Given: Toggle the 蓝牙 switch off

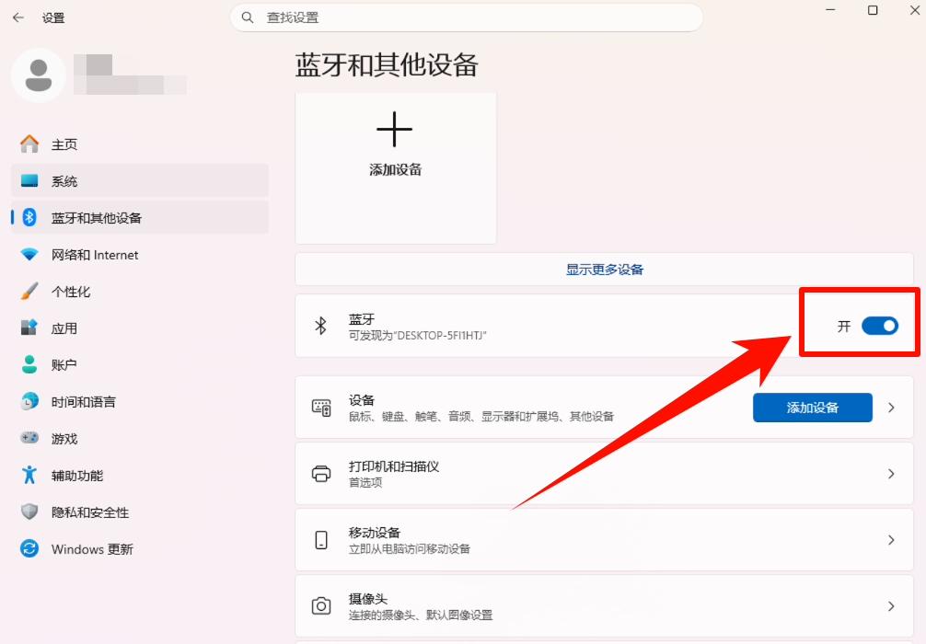Looking at the screenshot, I should [x=881, y=326].
